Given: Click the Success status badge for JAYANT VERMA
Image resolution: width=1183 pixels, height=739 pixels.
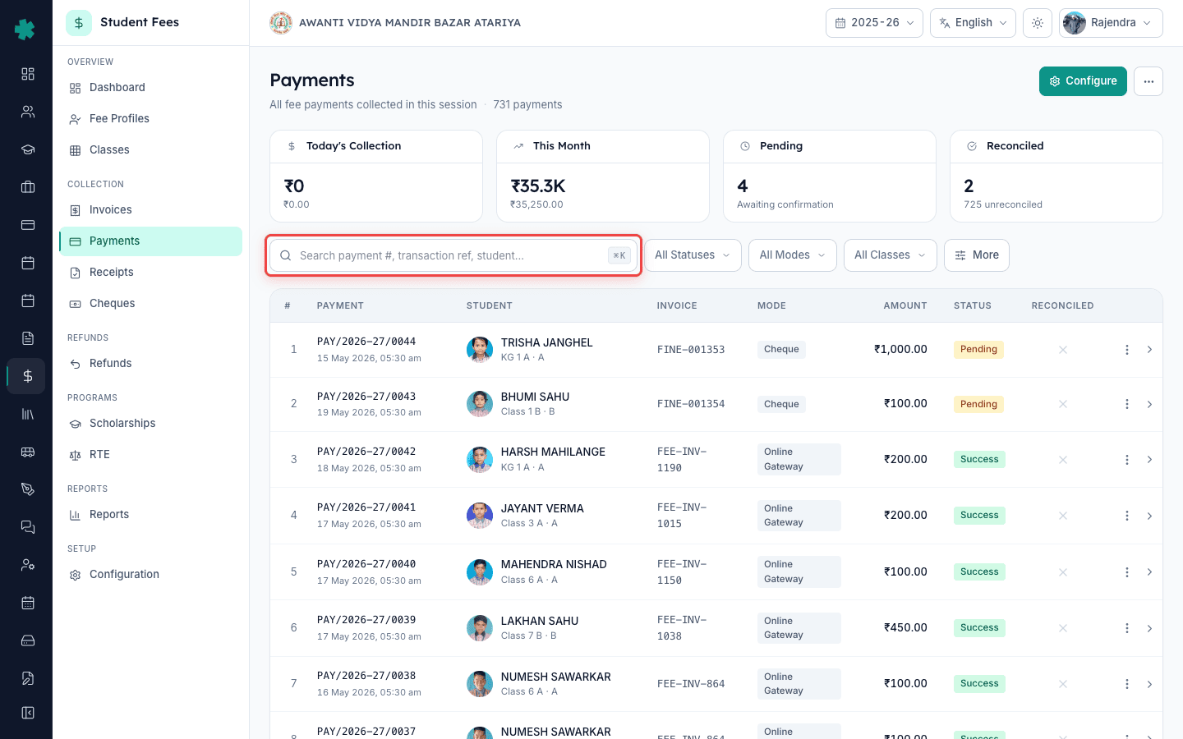Looking at the screenshot, I should click(979, 516).
